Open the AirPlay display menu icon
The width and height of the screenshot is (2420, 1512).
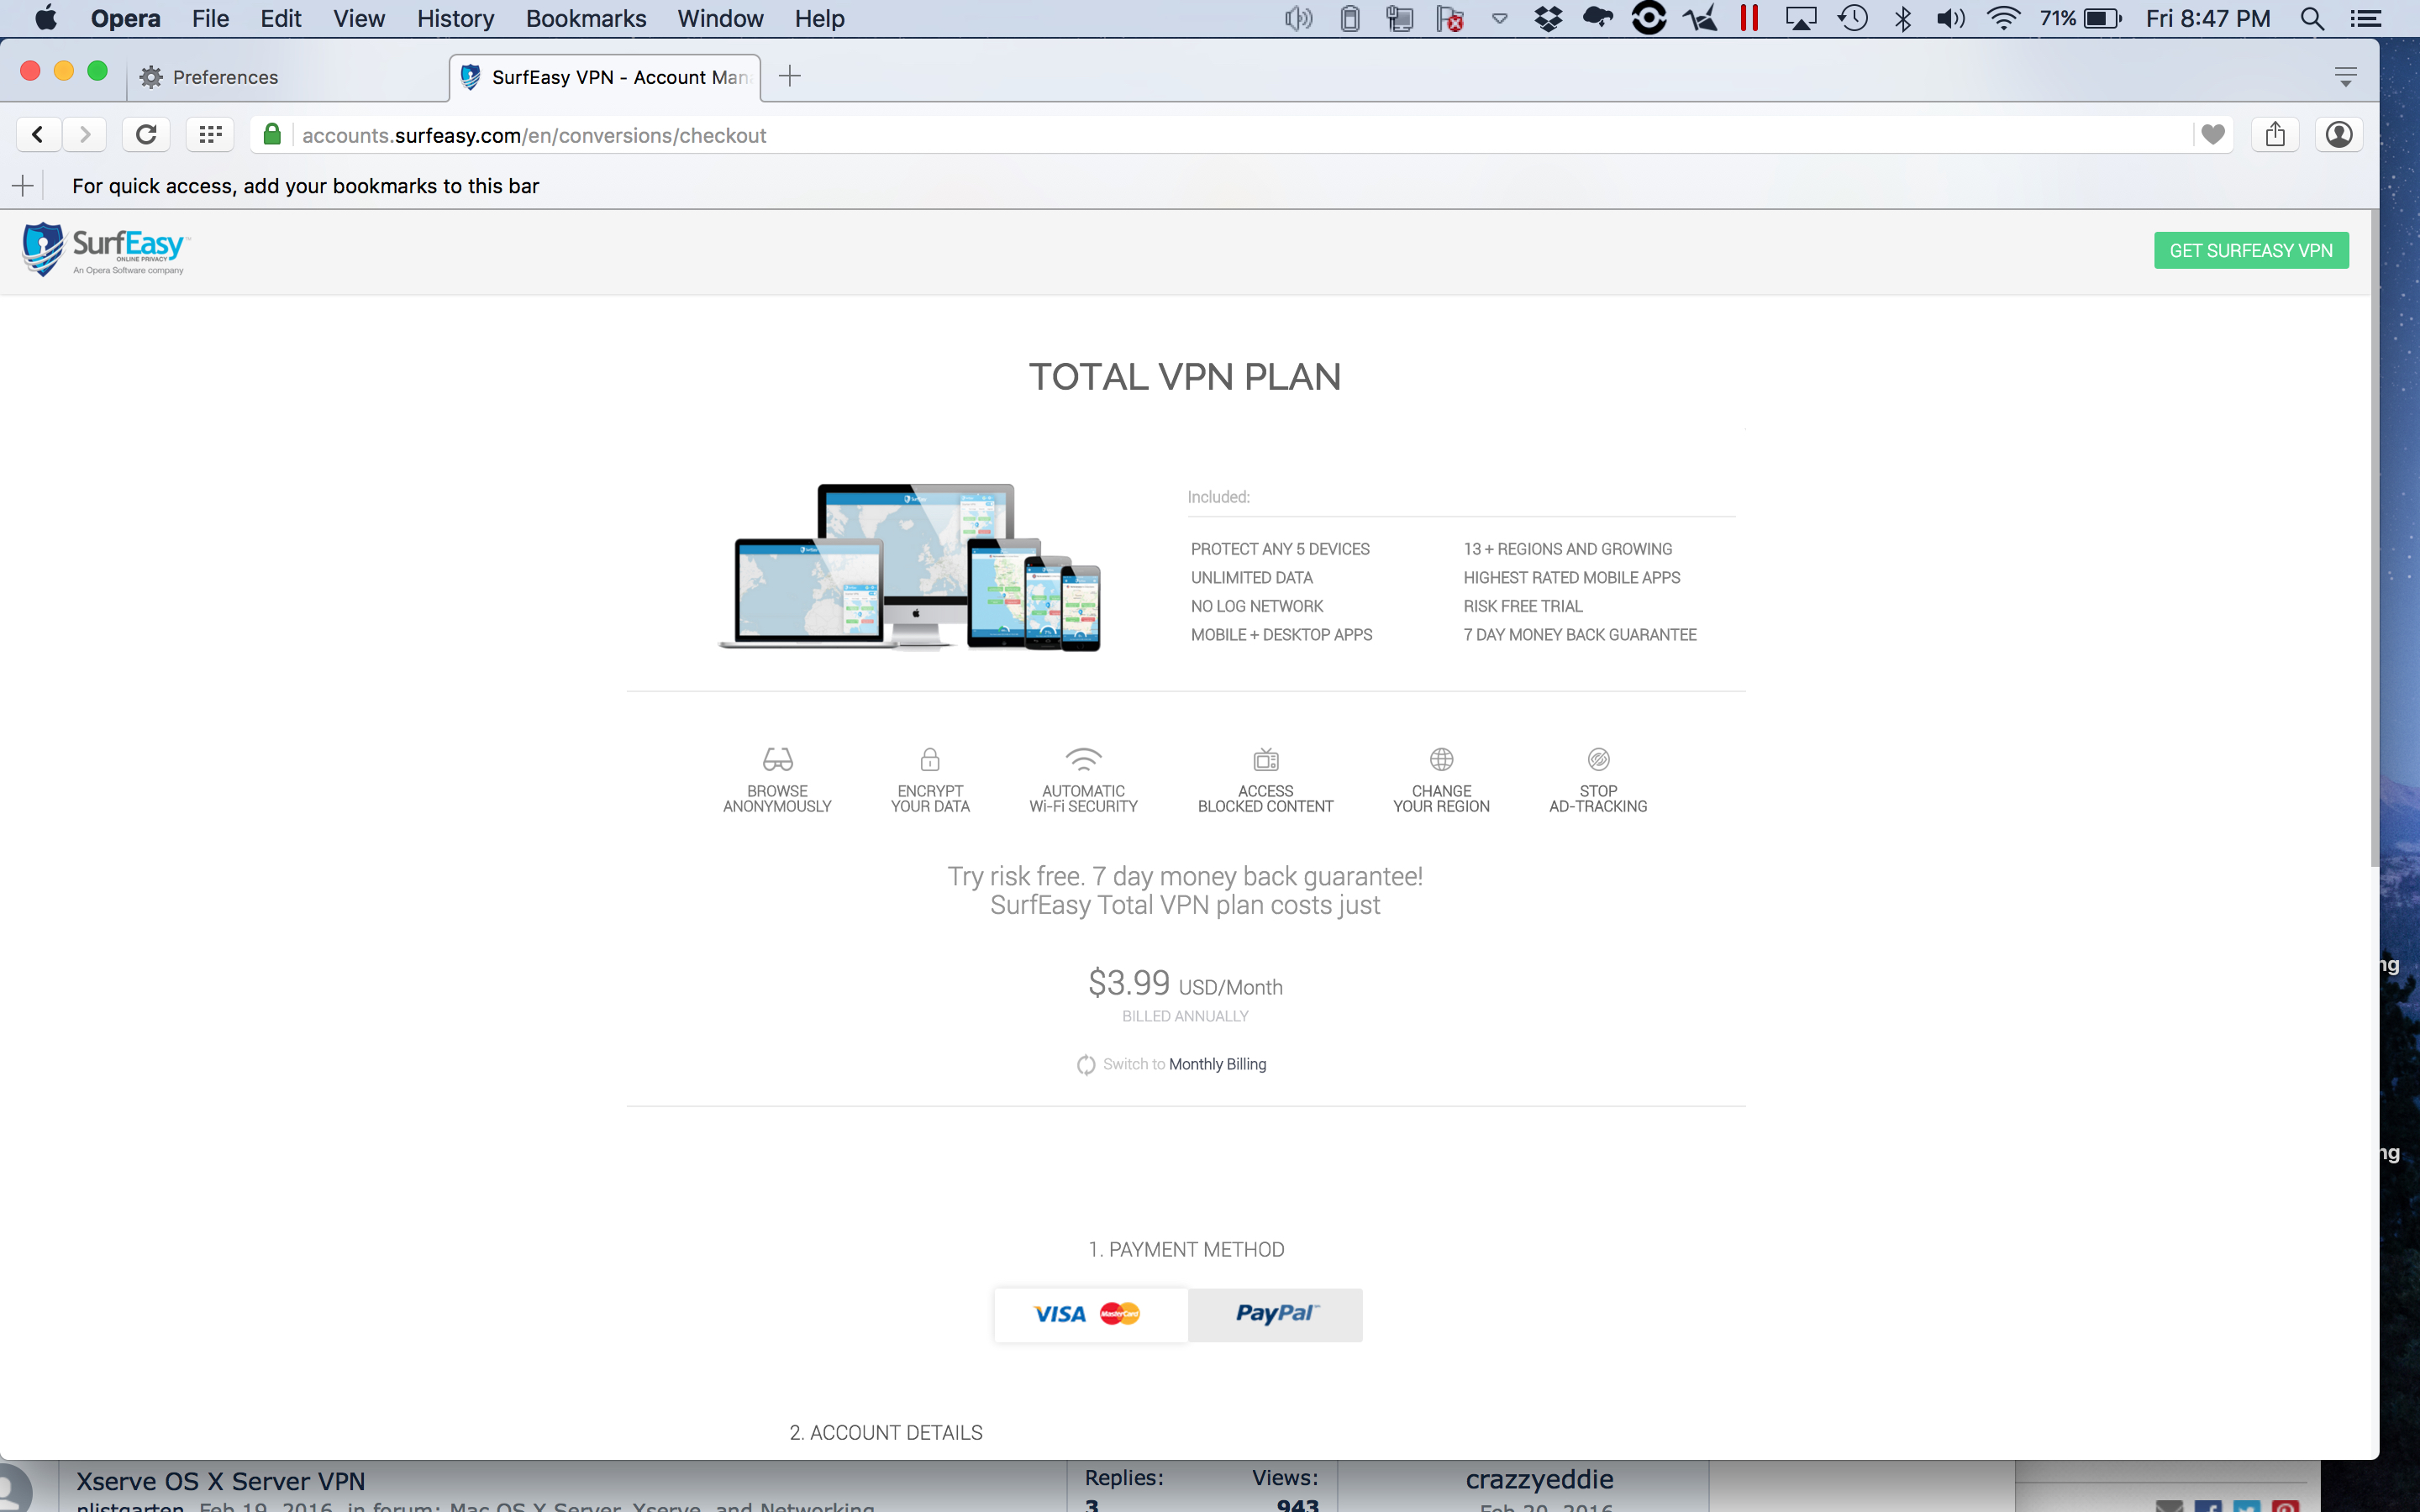click(1800, 18)
